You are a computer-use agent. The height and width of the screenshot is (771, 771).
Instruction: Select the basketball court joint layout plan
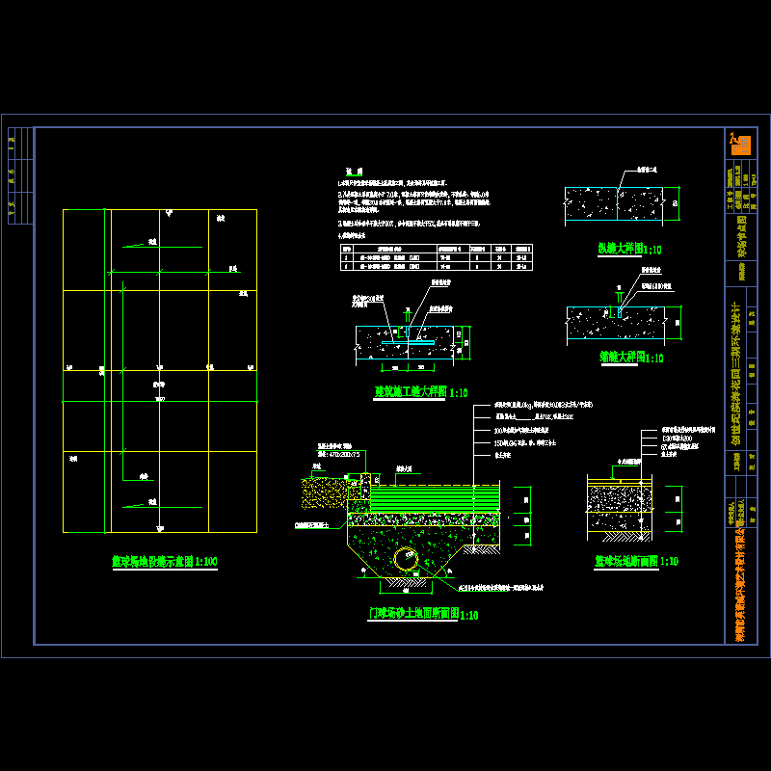pos(160,371)
